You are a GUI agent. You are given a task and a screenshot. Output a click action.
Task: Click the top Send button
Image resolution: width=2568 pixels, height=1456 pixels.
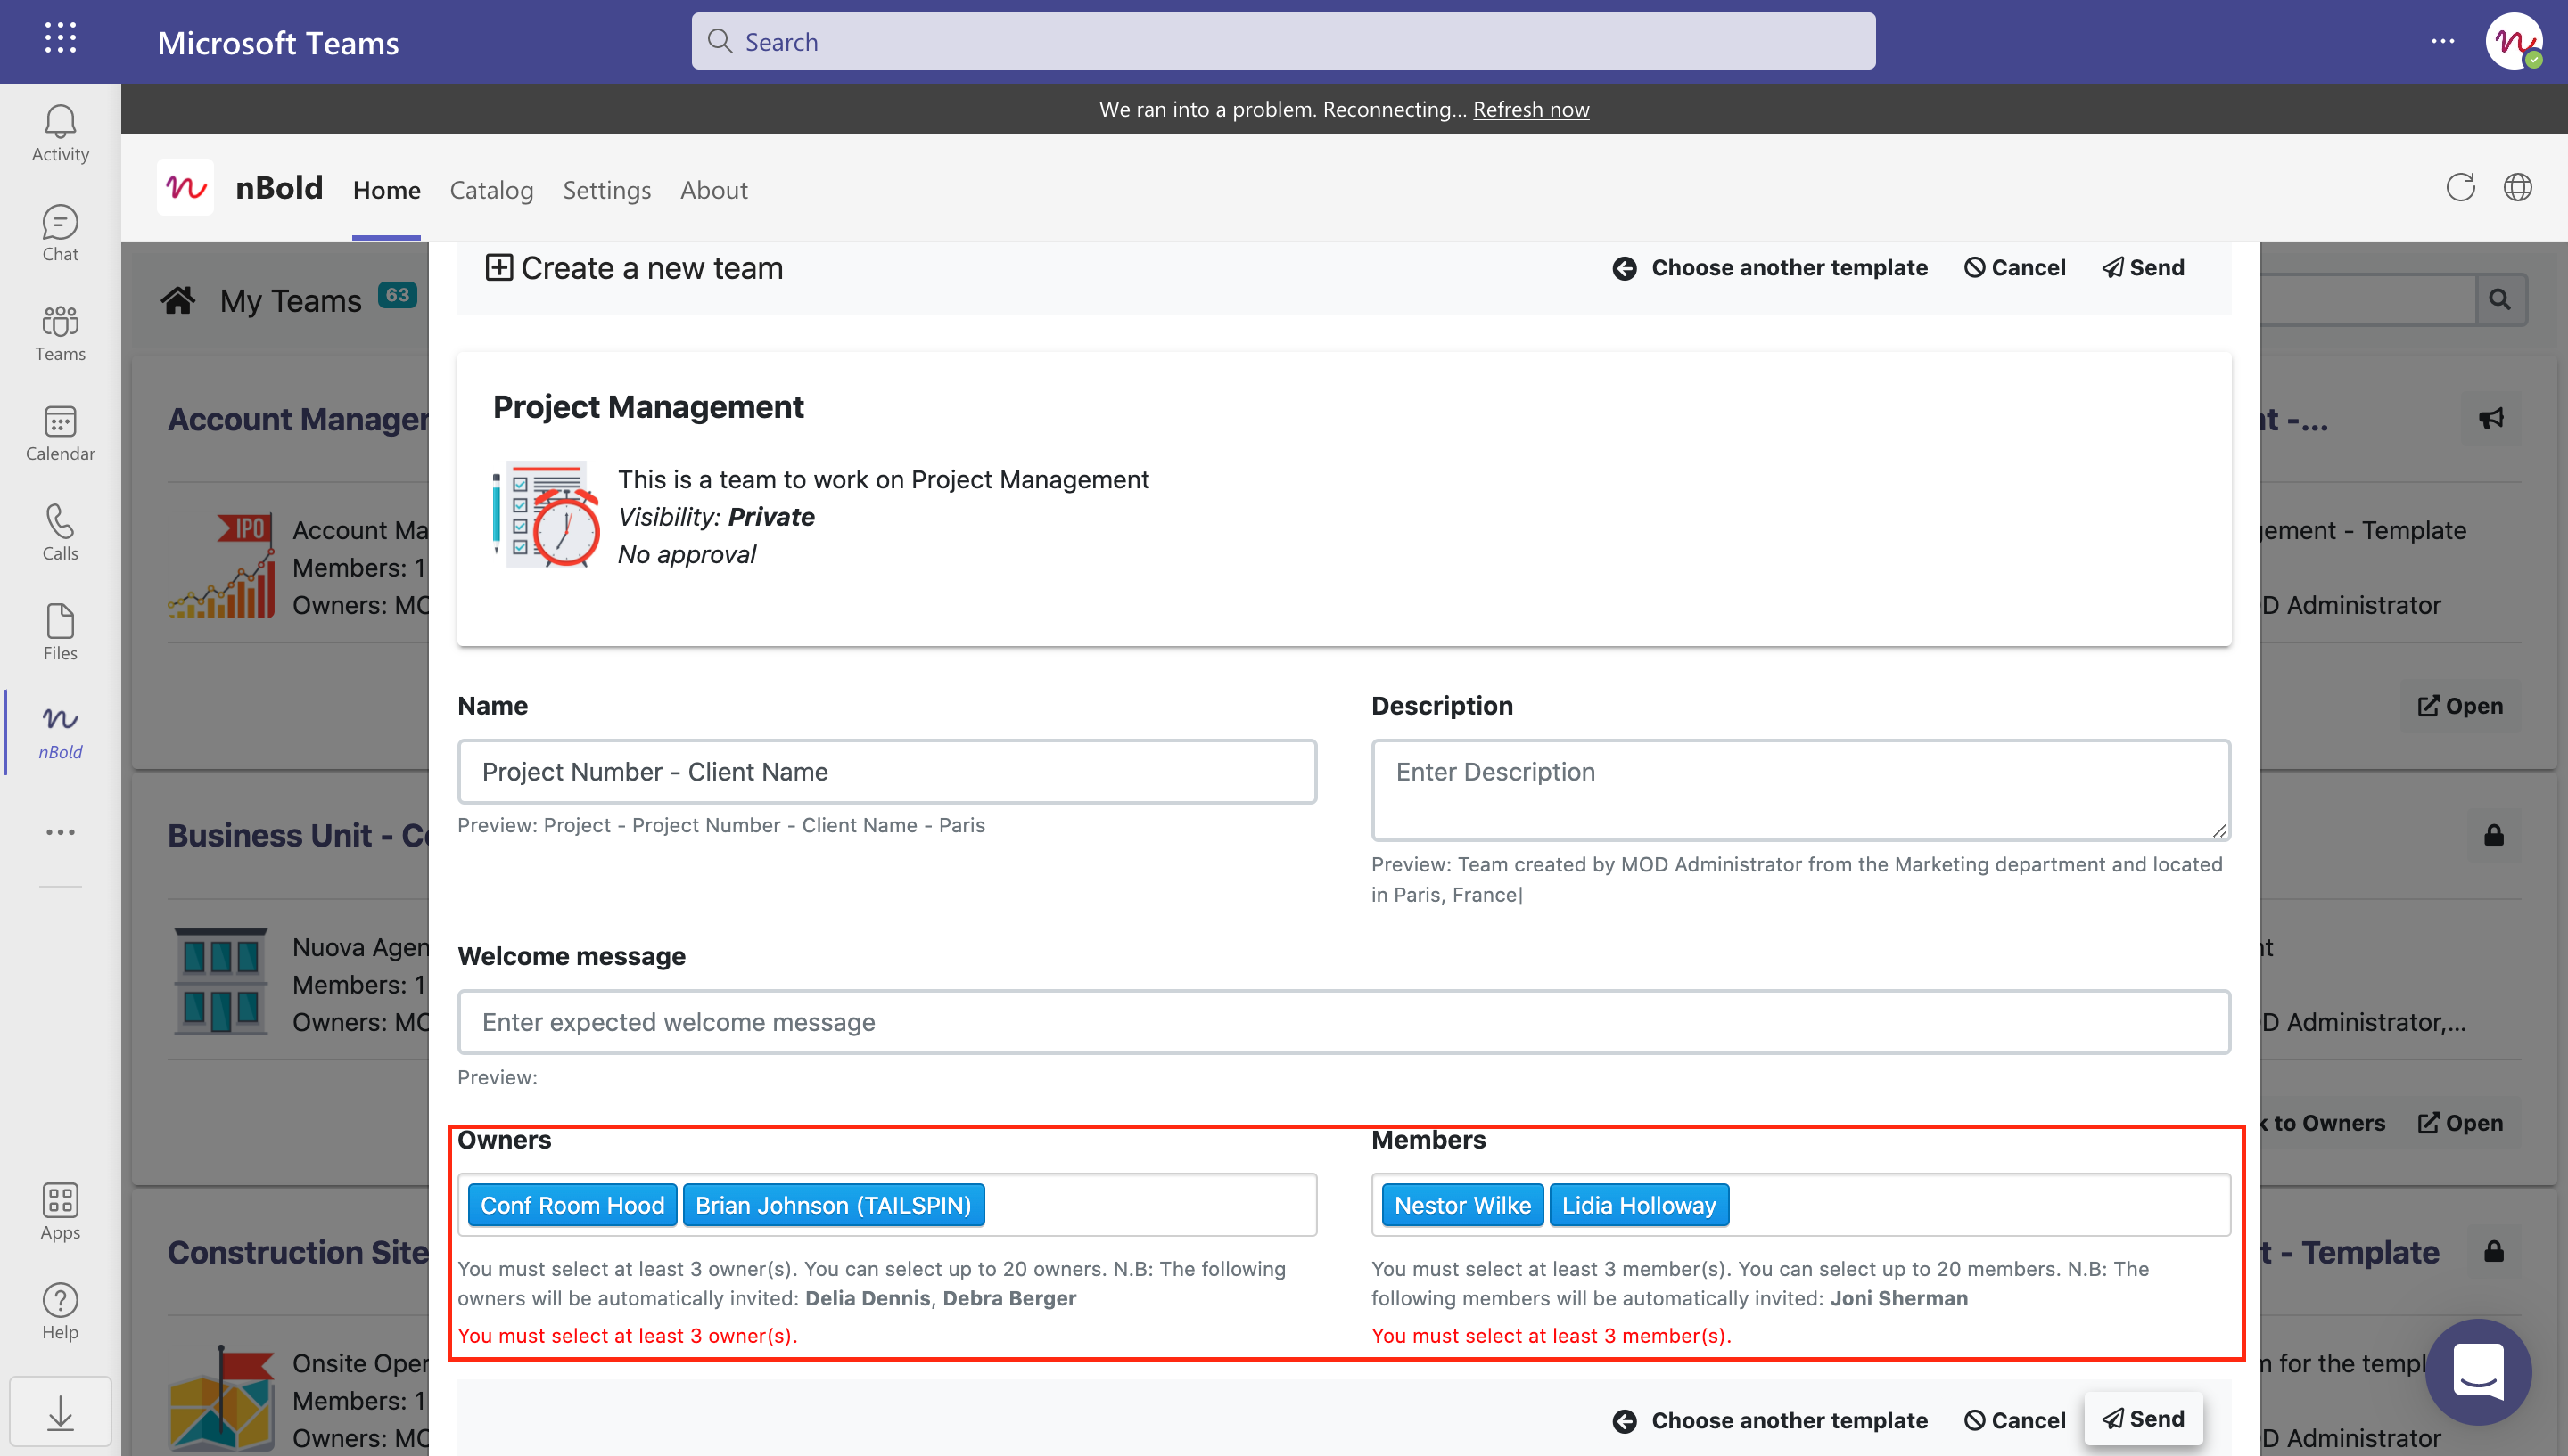point(2143,268)
